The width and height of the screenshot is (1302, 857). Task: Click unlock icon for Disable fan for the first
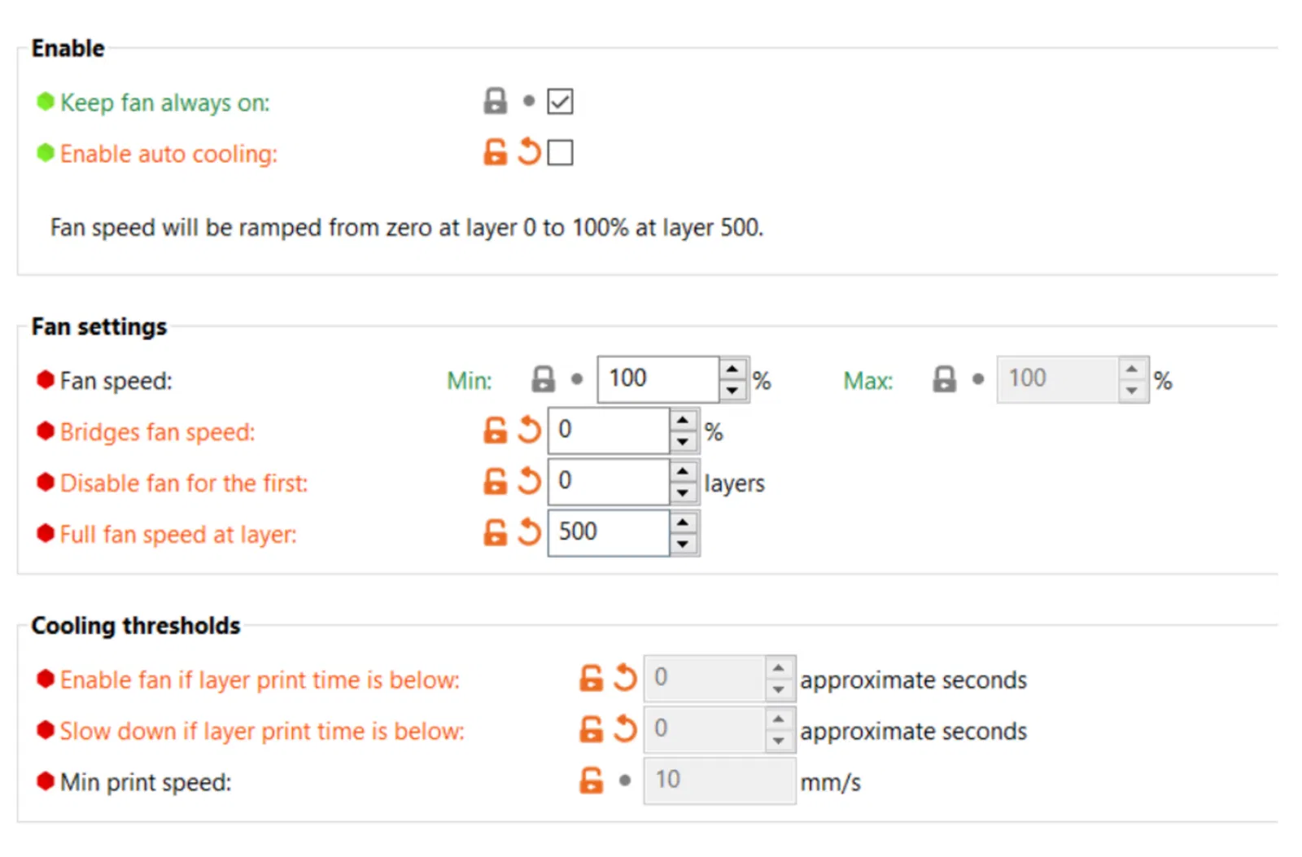495,482
